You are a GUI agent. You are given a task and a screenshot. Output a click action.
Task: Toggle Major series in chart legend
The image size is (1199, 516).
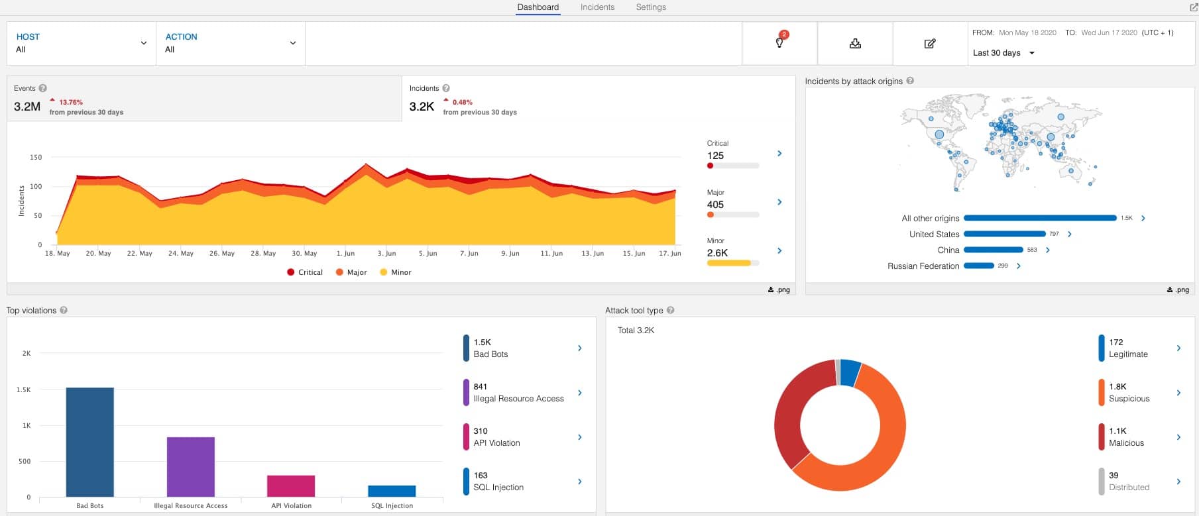351,272
